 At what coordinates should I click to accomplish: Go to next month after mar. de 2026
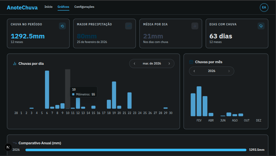tap(169, 64)
